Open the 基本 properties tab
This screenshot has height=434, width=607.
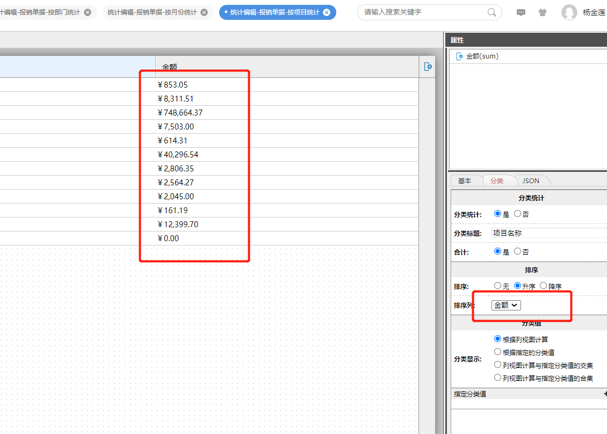pos(465,181)
